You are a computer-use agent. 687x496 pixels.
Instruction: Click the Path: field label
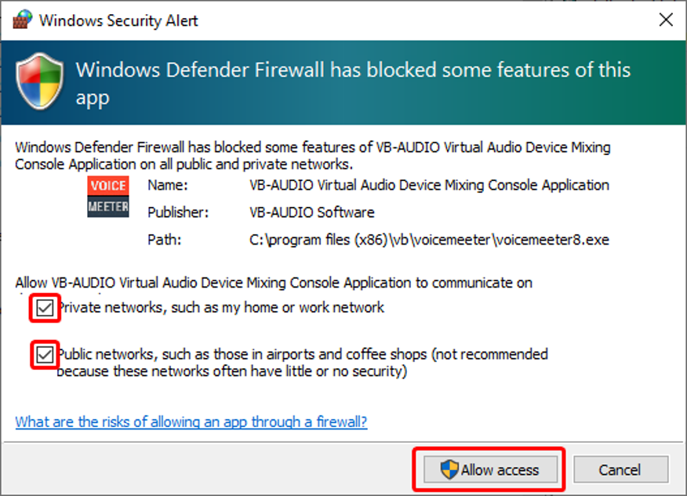point(165,240)
